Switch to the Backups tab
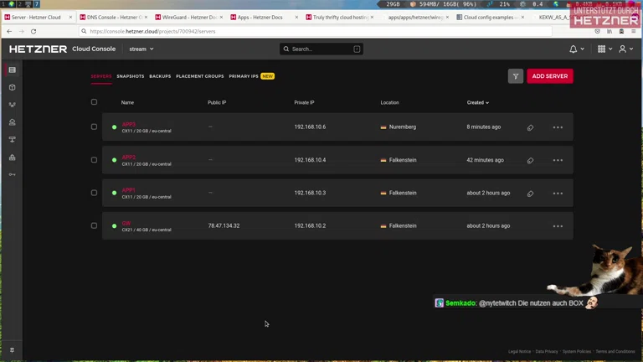Viewport: 643px width, 362px height. click(160, 76)
